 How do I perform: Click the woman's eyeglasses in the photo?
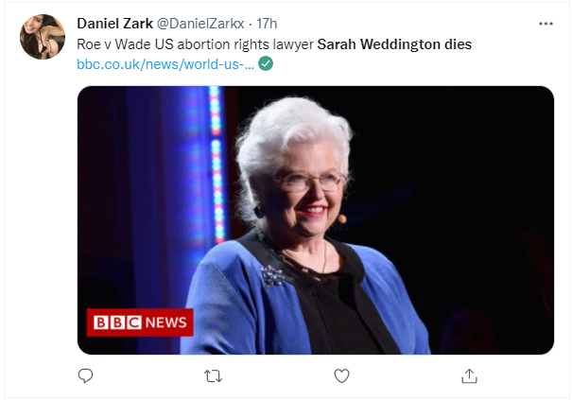click(x=309, y=181)
